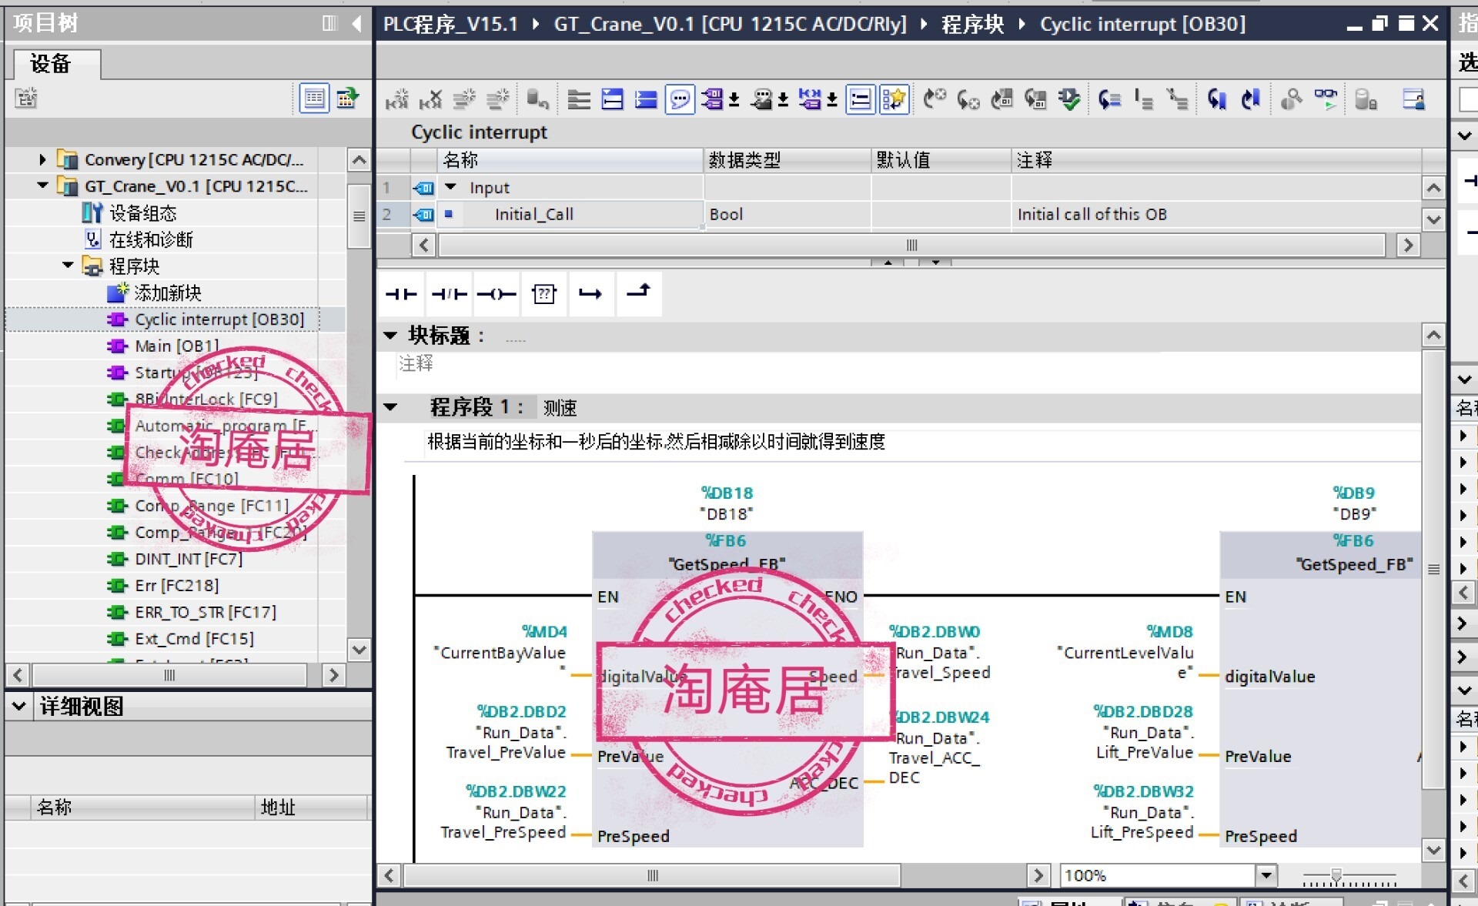Click the open branch icon
The width and height of the screenshot is (1478, 906).
[590, 294]
